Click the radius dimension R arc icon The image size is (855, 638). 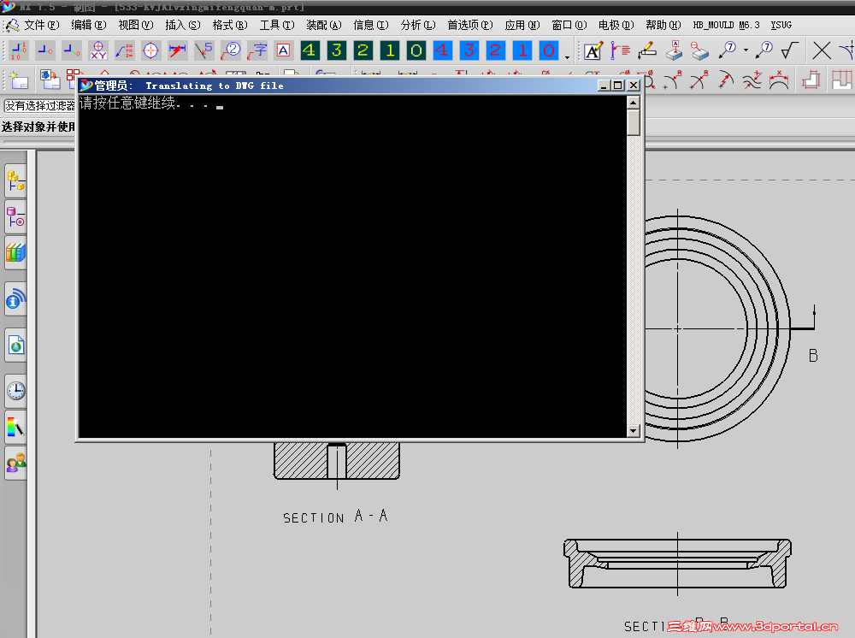click(672, 80)
